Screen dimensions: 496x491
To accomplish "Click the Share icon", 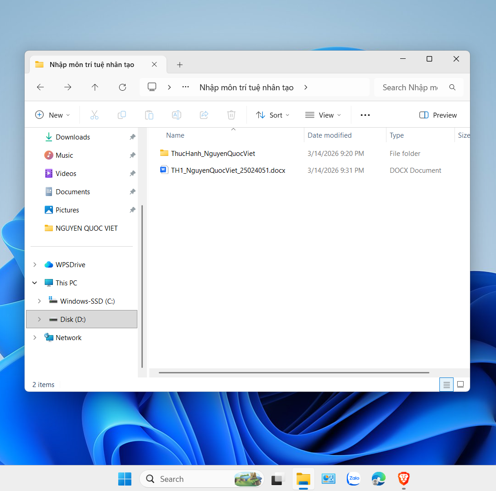I will (x=204, y=115).
